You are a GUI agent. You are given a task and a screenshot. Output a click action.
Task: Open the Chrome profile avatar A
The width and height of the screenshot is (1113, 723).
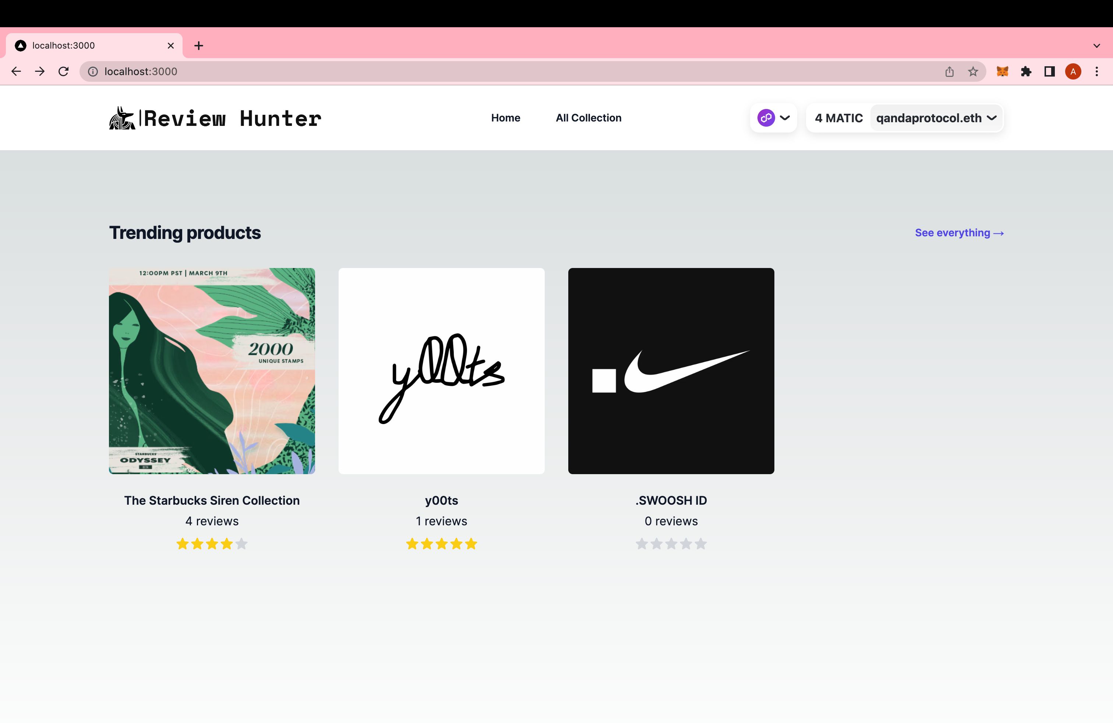(1073, 71)
